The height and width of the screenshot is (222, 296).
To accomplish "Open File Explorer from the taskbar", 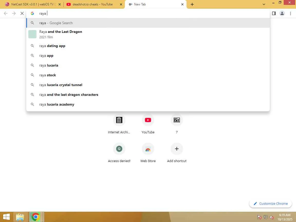I will 20,217.
